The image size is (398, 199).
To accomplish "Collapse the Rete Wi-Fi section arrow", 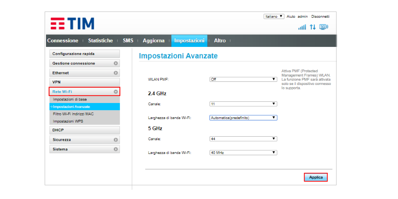I will pos(116,92).
